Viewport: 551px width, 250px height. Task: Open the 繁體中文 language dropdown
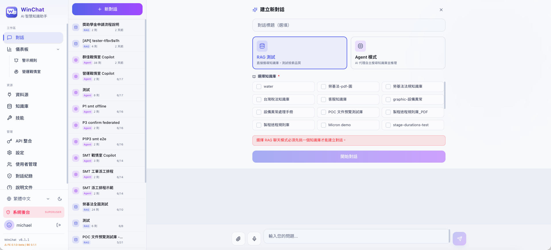(29, 199)
